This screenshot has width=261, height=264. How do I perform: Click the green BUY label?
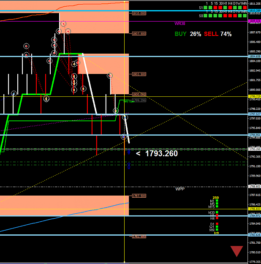coord(180,34)
